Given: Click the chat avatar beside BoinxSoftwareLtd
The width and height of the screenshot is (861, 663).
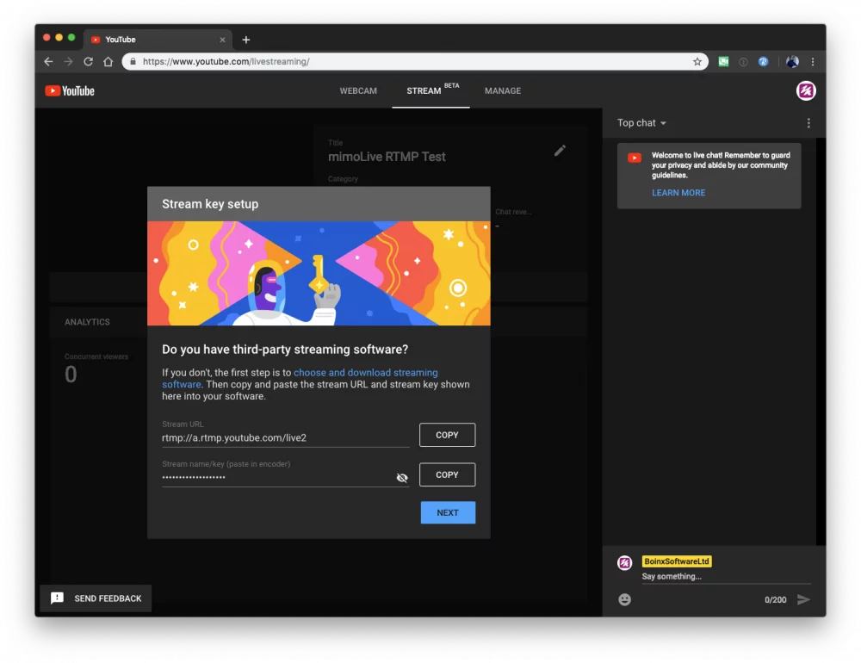Looking at the screenshot, I should pyautogui.click(x=624, y=562).
